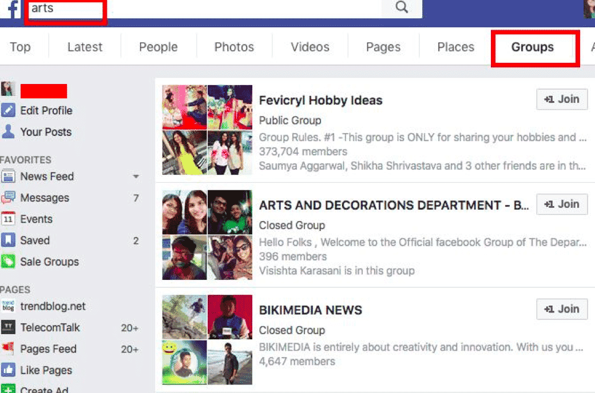Open the Messages chat icon
Image resolution: width=595 pixels, height=393 pixels.
[8, 198]
